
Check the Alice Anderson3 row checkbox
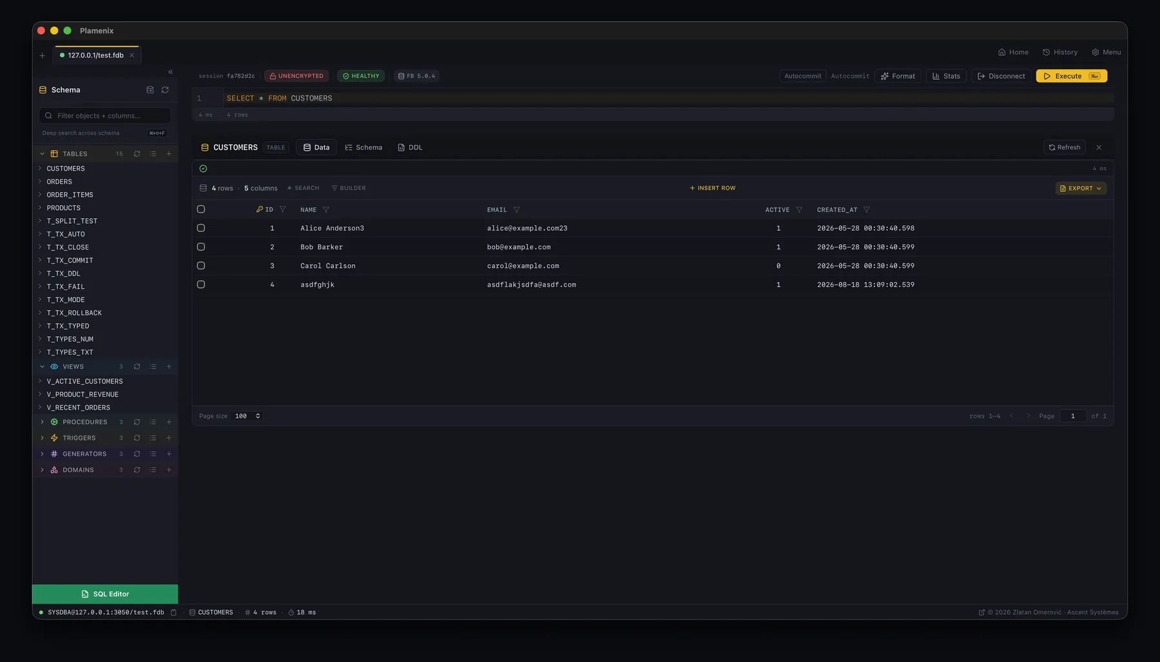coord(201,228)
